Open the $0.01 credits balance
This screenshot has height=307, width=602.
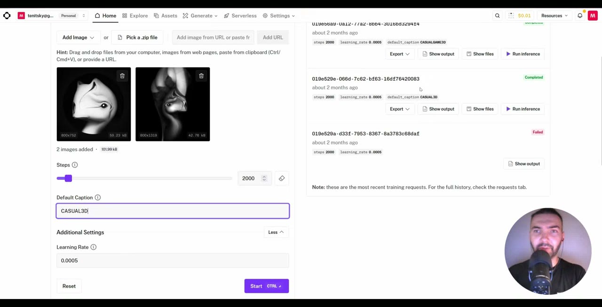(520, 15)
